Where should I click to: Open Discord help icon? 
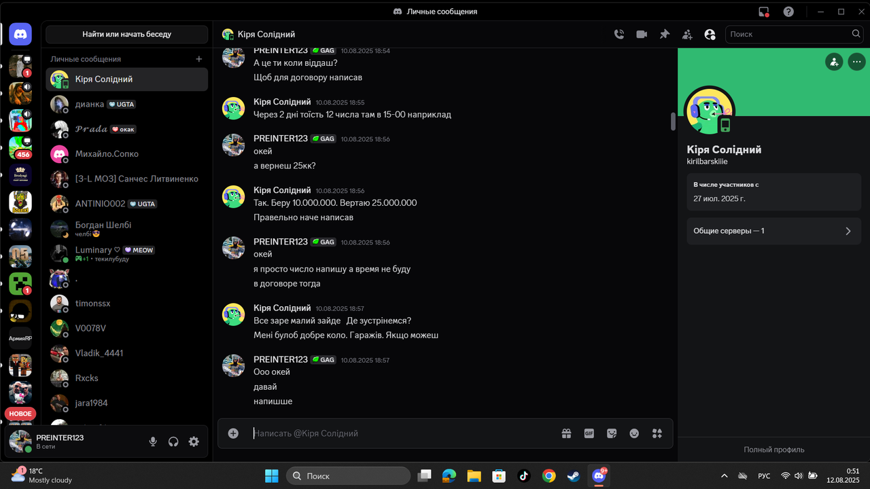[x=788, y=12]
